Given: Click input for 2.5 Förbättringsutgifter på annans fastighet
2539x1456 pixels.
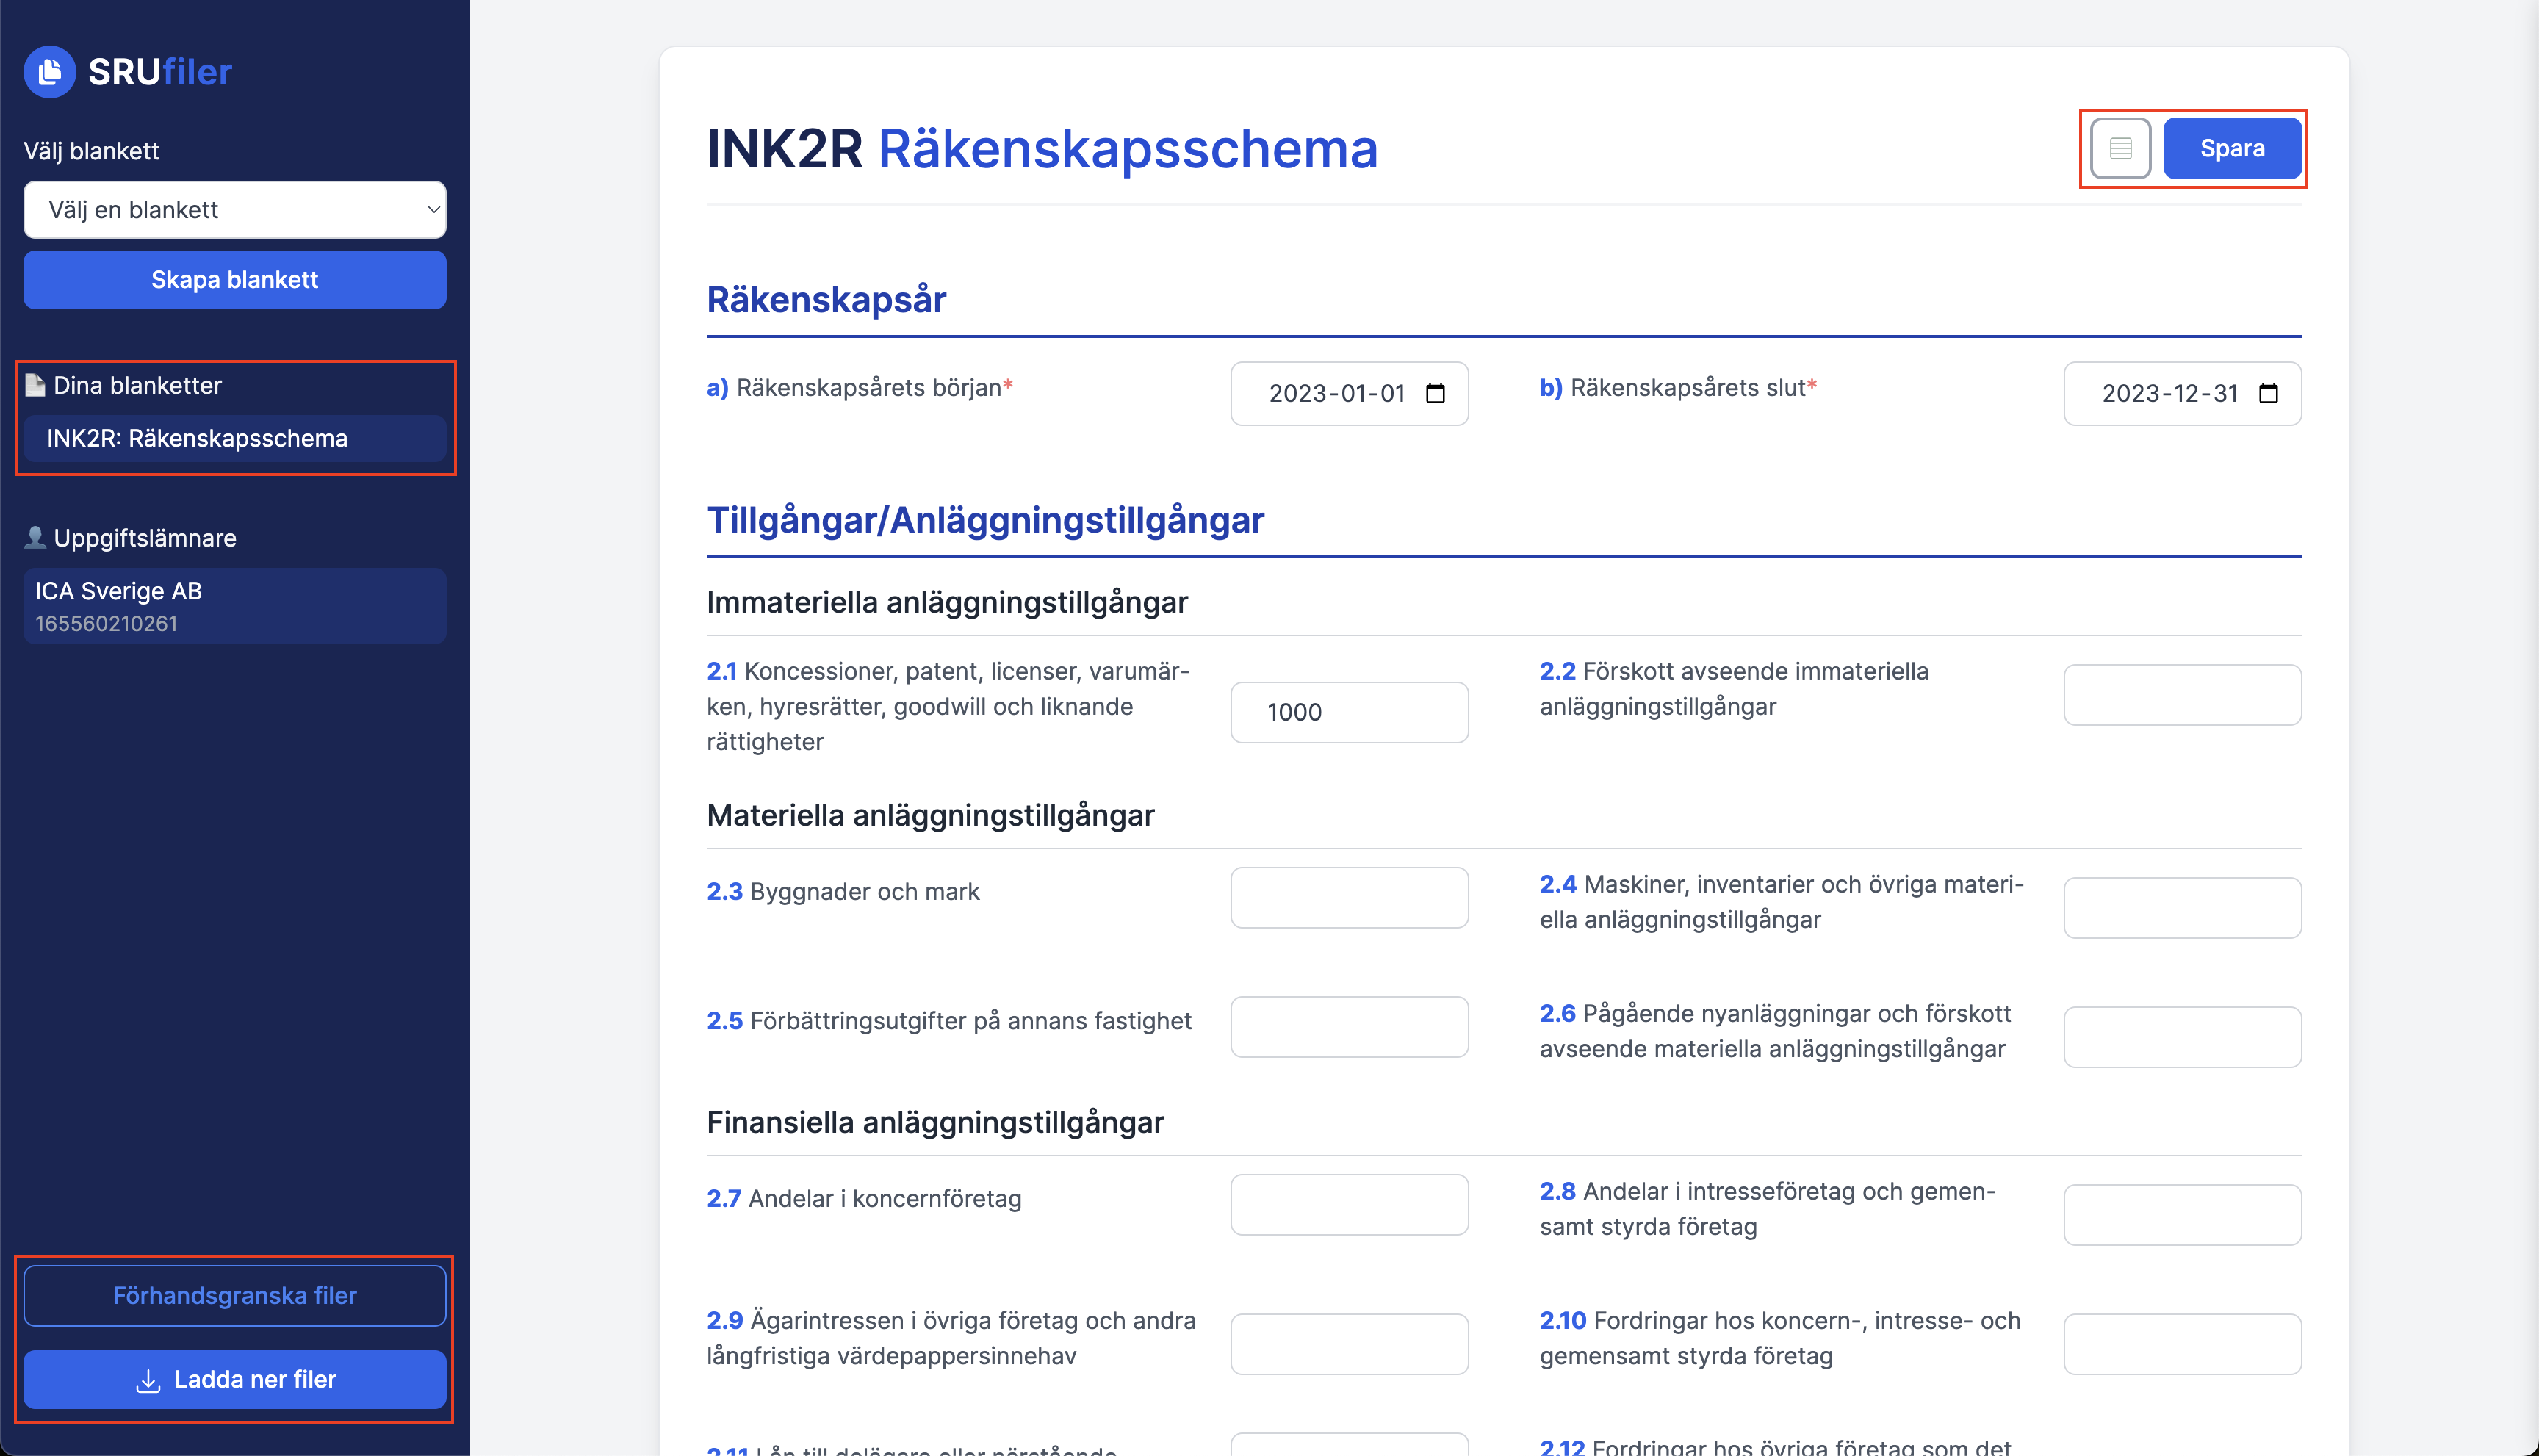Looking at the screenshot, I should pyautogui.click(x=1349, y=1027).
